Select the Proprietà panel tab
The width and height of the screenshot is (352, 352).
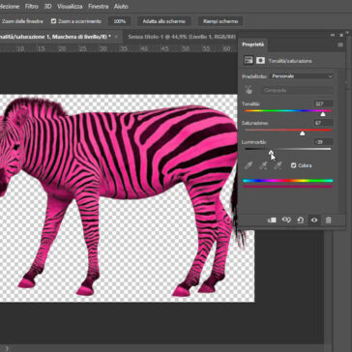coord(253,44)
